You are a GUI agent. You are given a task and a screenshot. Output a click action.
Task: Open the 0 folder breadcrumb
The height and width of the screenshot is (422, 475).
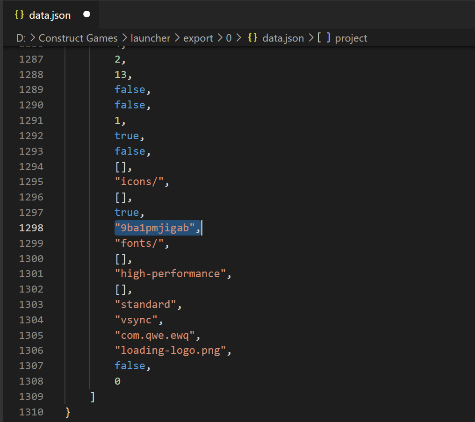coord(229,38)
